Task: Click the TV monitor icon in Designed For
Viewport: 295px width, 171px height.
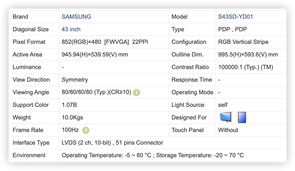Action: click(226, 117)
